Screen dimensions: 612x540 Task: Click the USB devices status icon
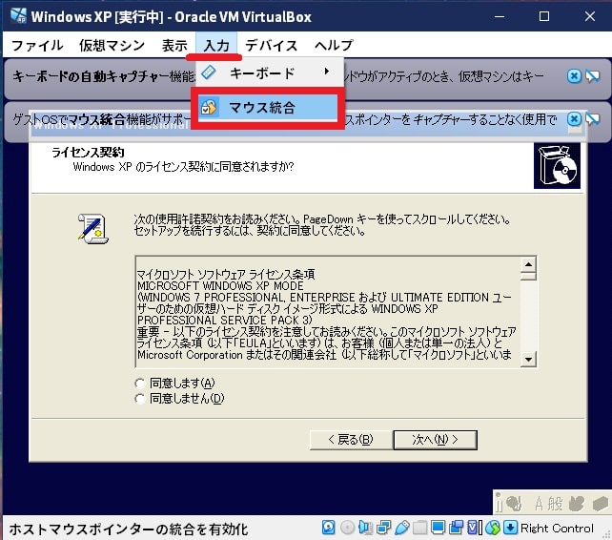[401, 528]
